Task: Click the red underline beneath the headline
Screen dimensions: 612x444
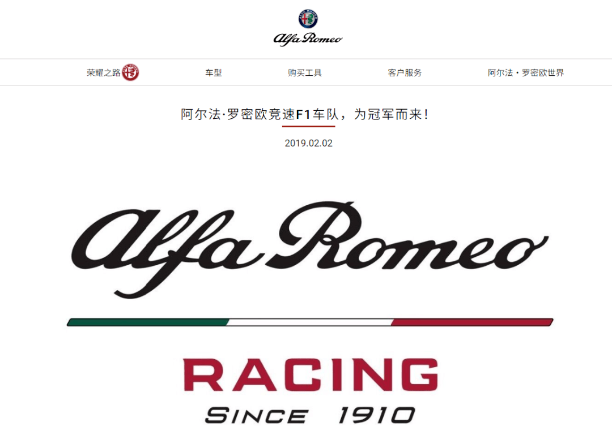Action: pos(308,126)
